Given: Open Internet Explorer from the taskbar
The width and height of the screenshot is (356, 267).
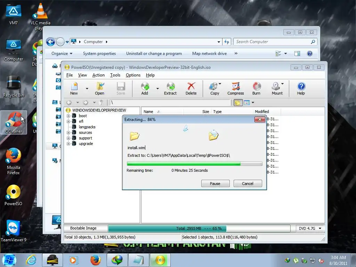Looking at the screenshot, I should [x=31, y=260].
